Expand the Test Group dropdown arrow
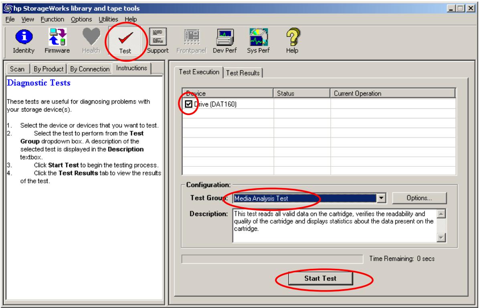 (381, 198)
